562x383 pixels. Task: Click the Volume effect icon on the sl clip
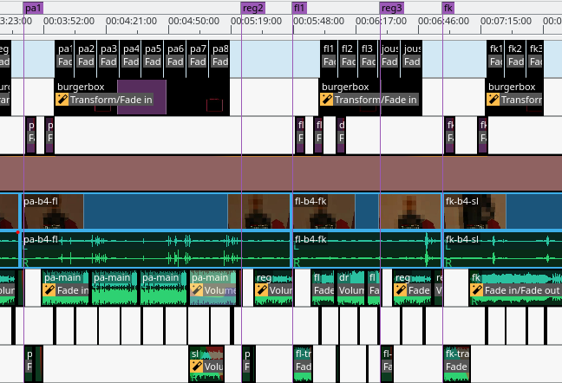[196, 367]
